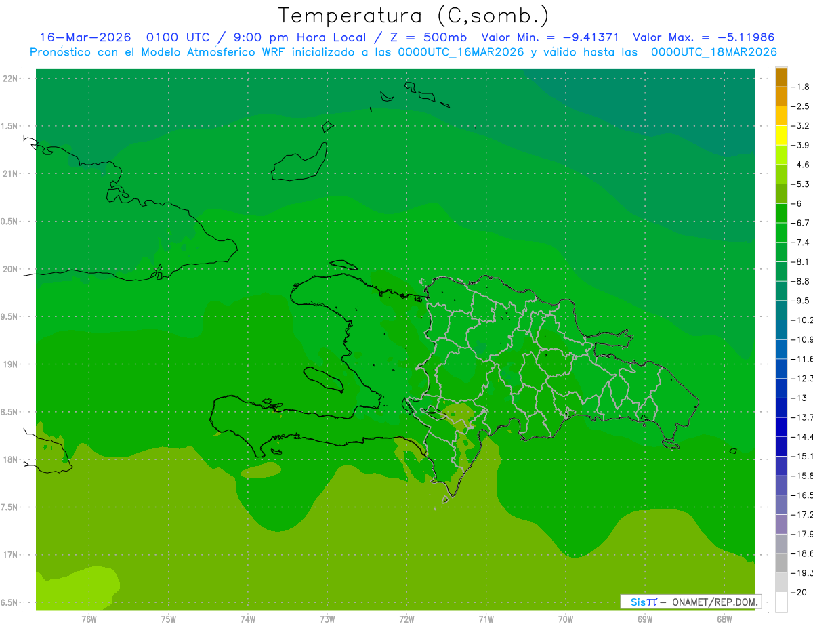Click the title Temperatura (C,somb.)

414,16
